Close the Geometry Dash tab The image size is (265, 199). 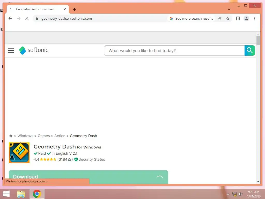coord(64,9)
